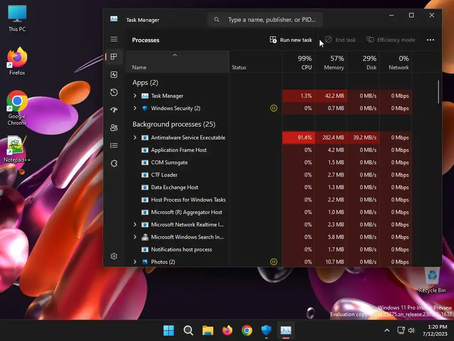Show hidden system tray icons
Screen dimensions: 454x341
pos(387,330)
